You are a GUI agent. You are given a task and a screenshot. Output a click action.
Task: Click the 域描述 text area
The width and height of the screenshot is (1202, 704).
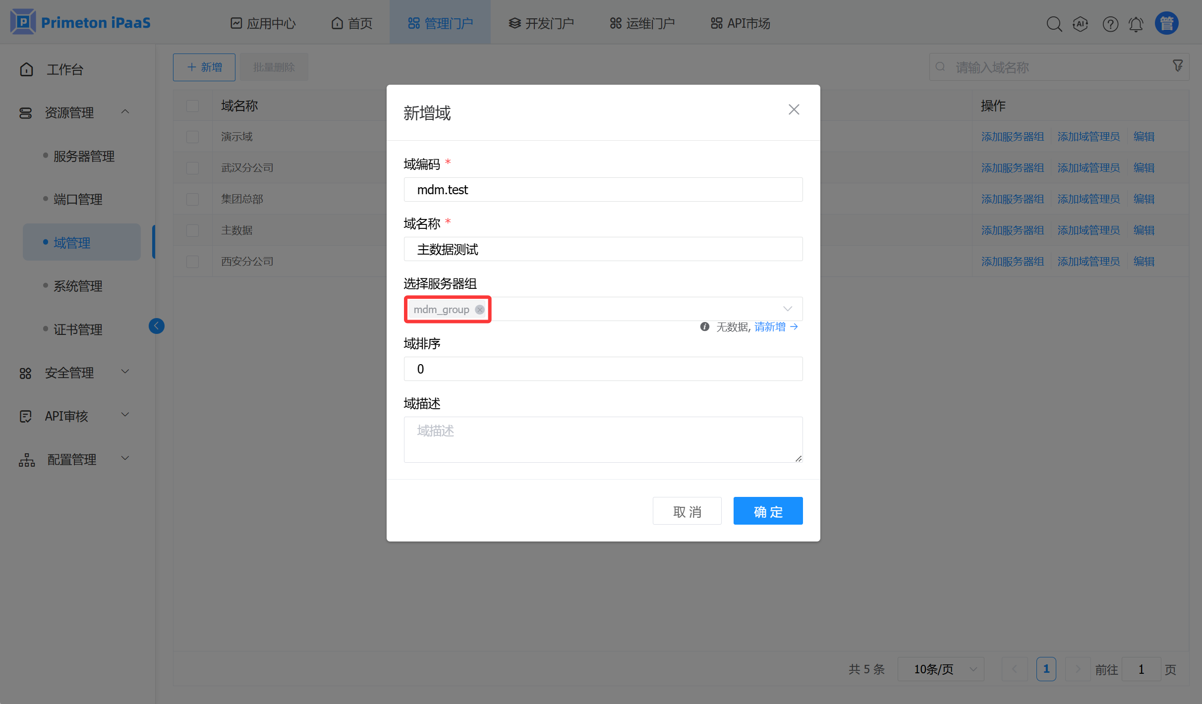[603, 439]
